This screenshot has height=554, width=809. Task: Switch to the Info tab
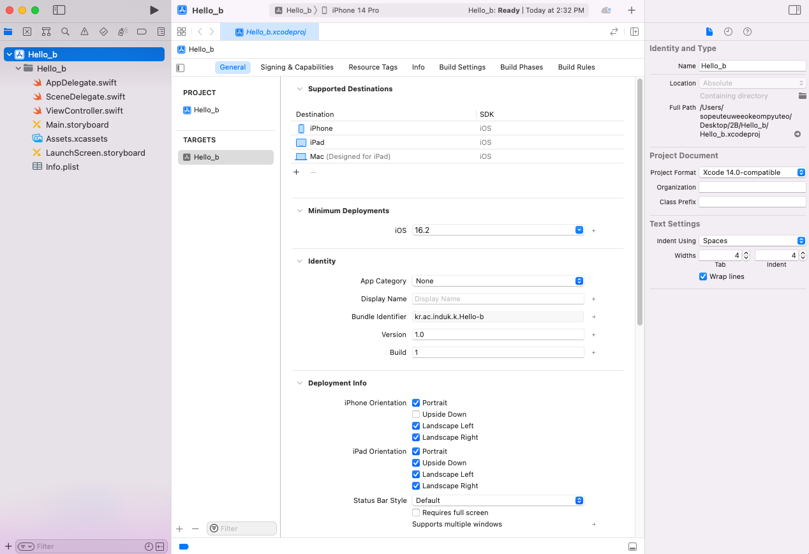[x=418, y=67]
